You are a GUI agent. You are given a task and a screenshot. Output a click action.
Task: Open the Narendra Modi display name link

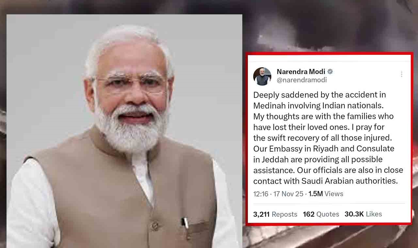pos(301,71)
